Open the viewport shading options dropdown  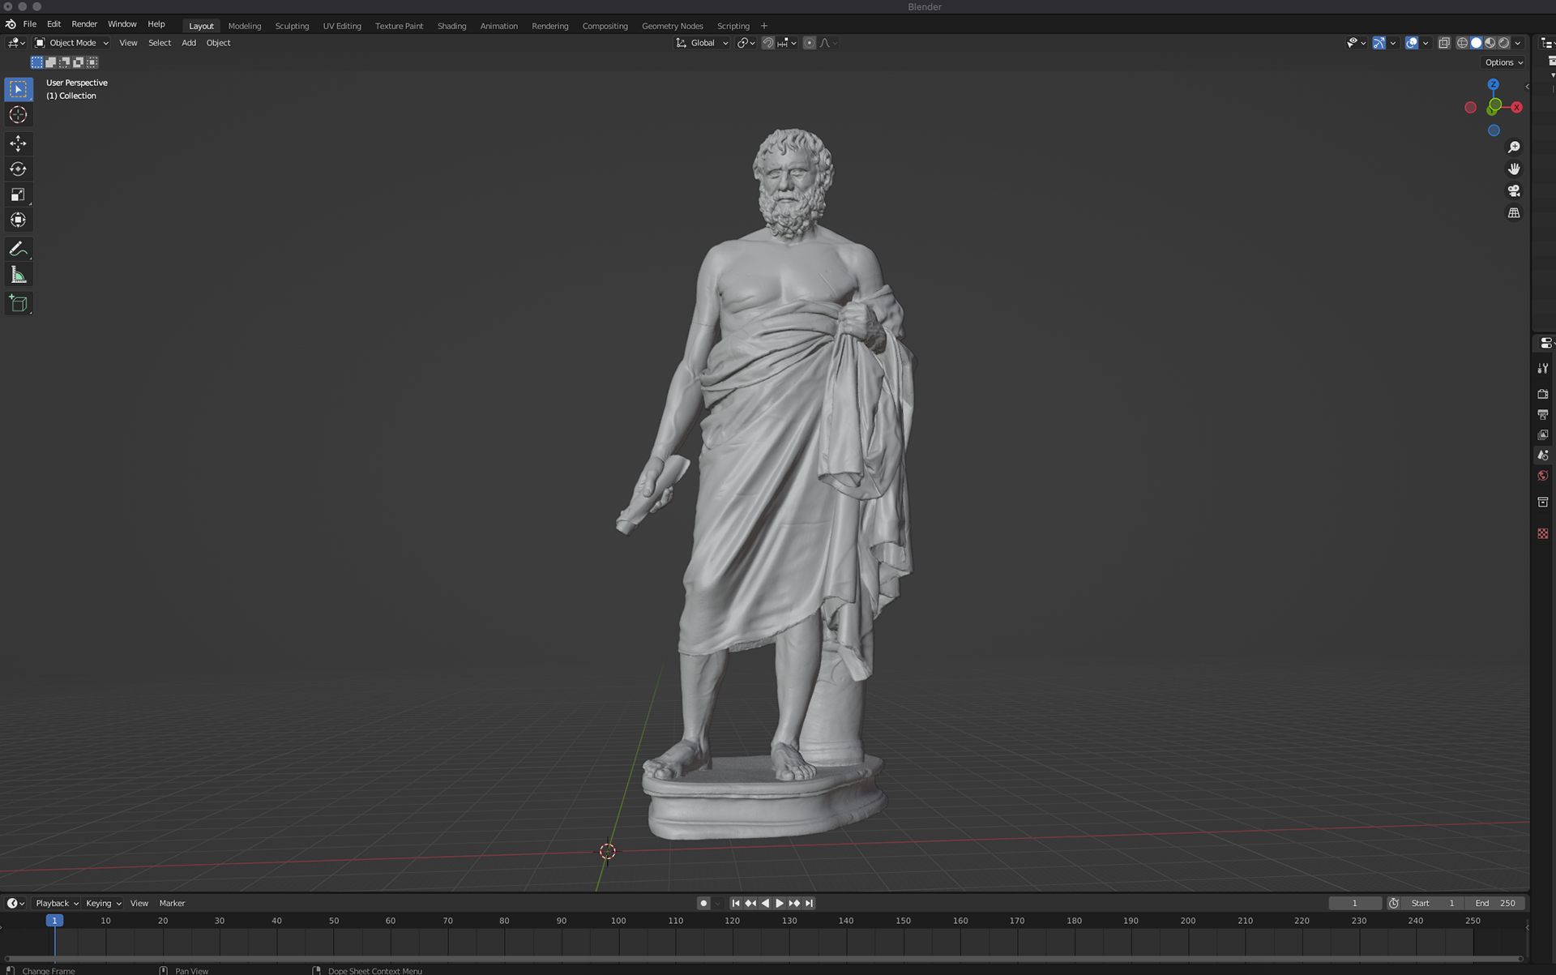point(1519,43)
